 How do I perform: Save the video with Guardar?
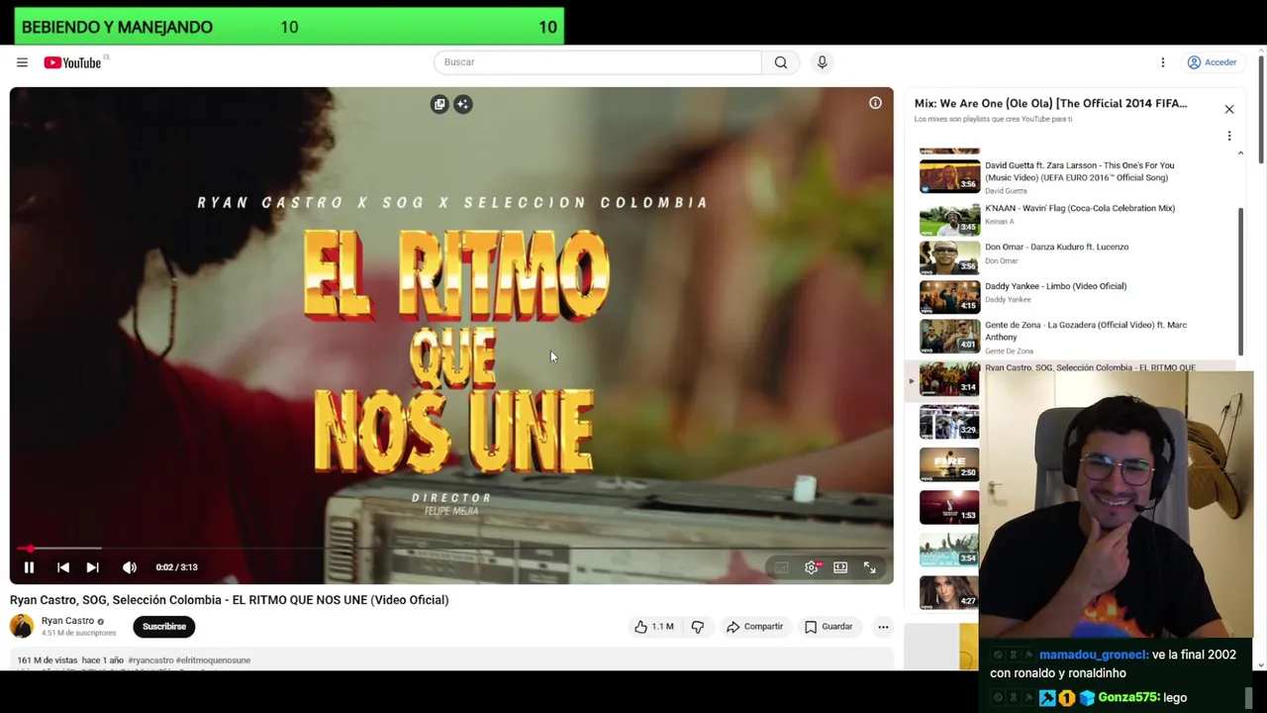pos(828,626)
